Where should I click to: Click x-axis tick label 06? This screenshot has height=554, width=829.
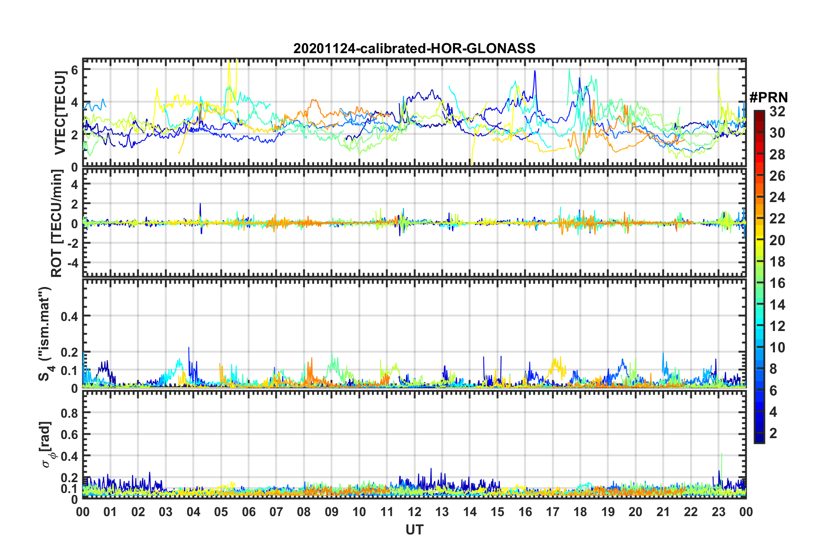(x=249, y=512)
